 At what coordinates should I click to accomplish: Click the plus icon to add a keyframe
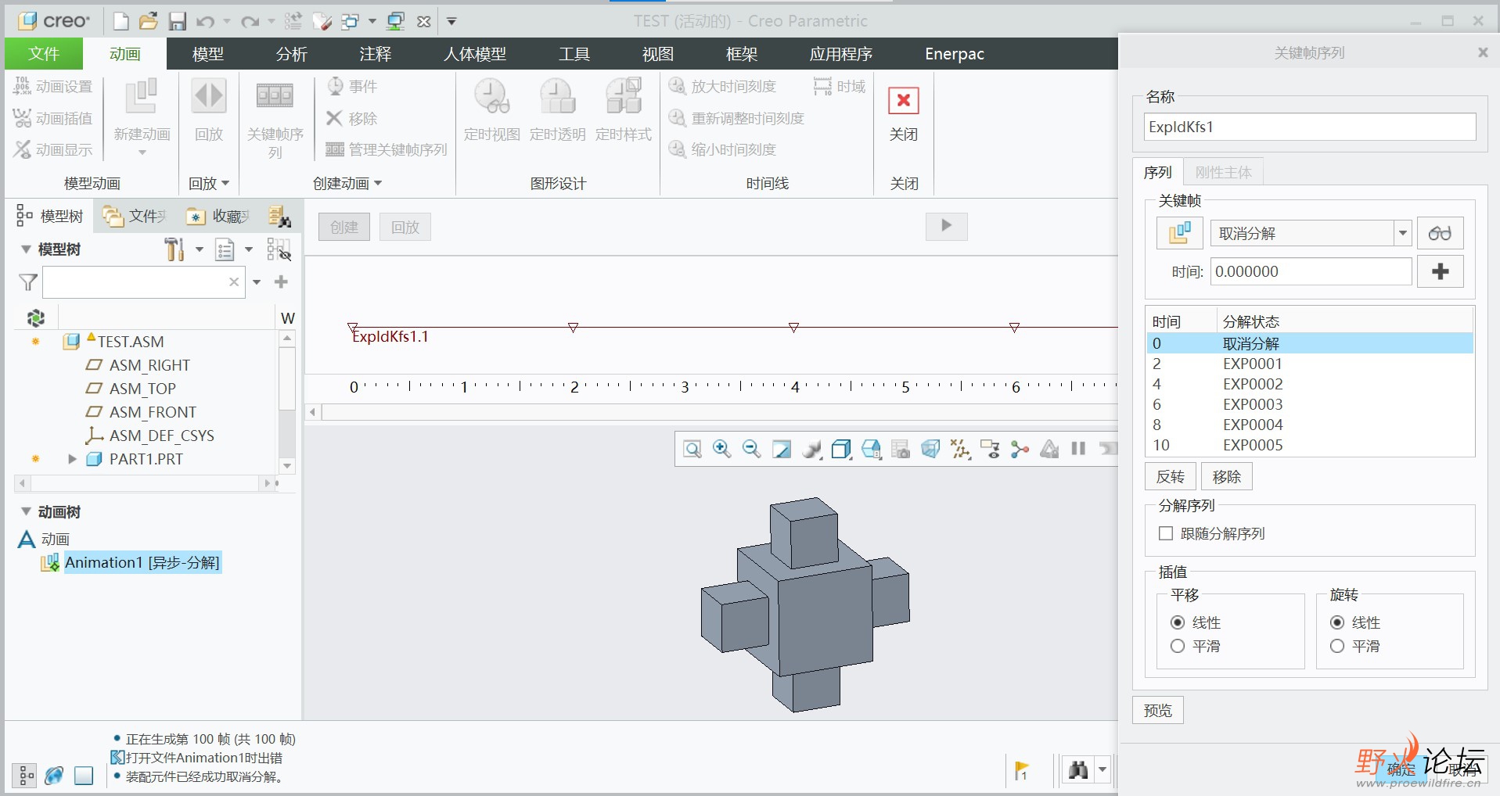1440,271
